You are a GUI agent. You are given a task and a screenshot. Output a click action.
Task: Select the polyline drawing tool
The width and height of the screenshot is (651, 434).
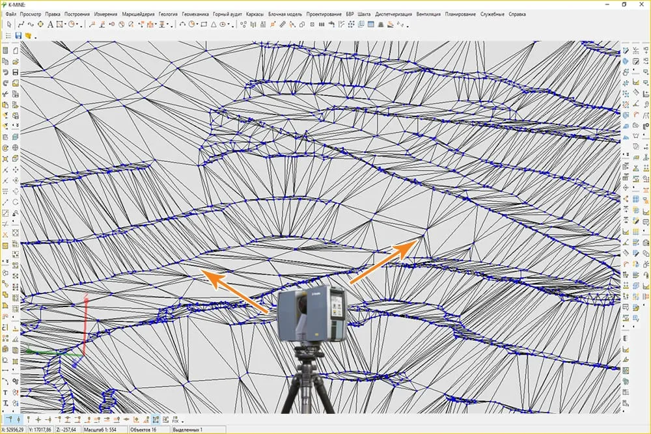pos(21,25)
